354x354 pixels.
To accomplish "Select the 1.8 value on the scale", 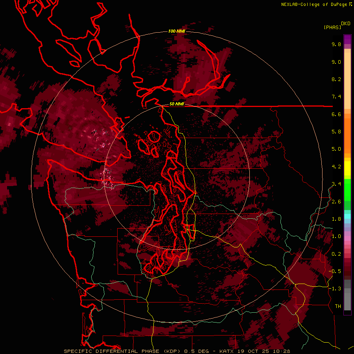I will point(336,219).
